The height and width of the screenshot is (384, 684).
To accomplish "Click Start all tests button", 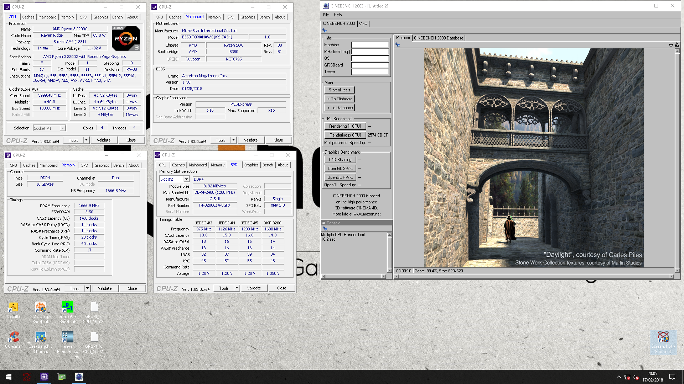I will [340, 90].
